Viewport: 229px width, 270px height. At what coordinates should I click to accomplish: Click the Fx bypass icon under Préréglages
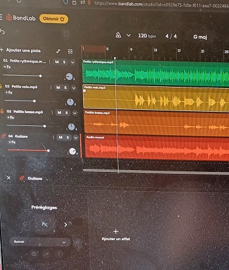(45, 224)
